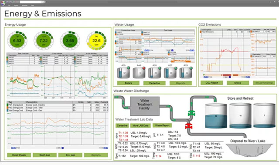279x165 pixels.
Task: Select the PM2 EnergyCost row
Action: pos(58,108)
